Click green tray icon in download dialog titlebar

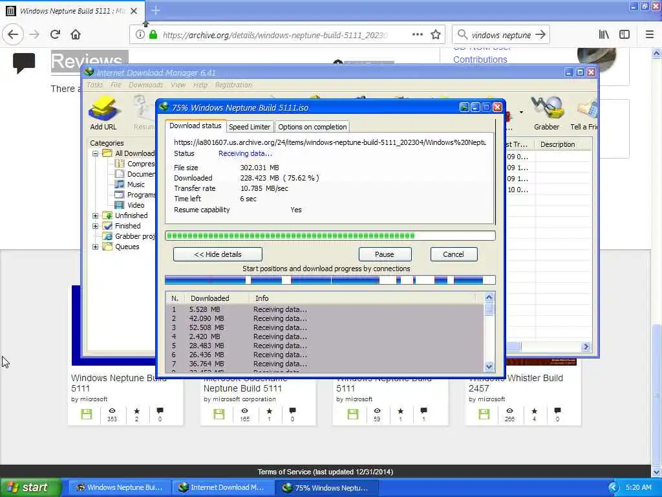point(464,107)
